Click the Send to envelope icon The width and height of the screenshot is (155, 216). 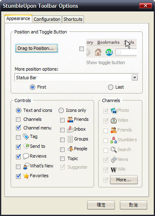26,146
